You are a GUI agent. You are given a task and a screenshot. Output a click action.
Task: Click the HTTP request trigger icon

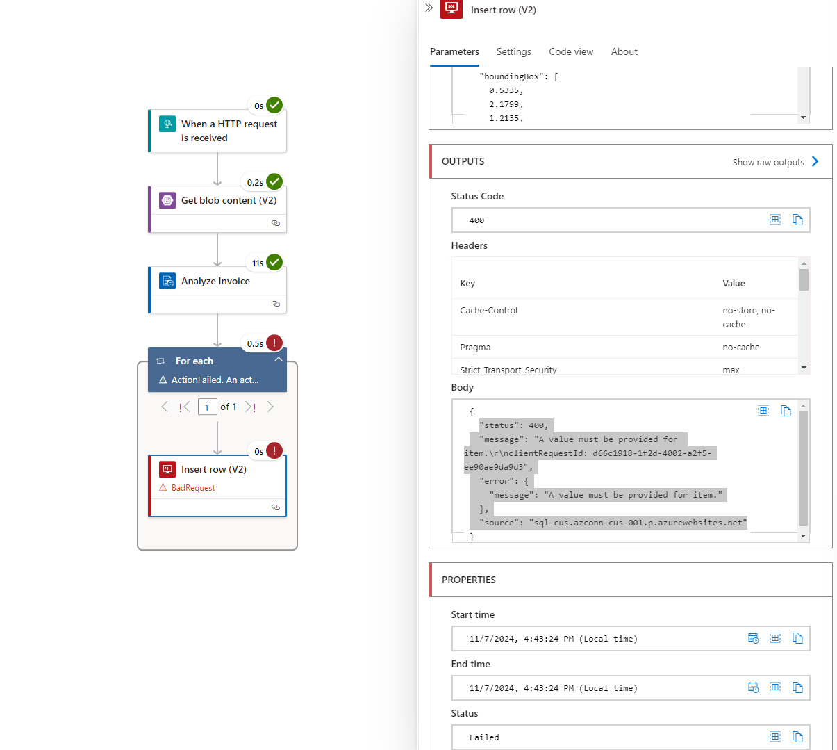(167, 124)
